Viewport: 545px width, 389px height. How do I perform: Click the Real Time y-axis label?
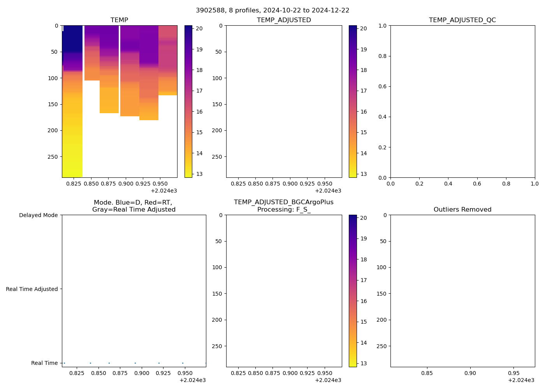click(x=44, y=363)
